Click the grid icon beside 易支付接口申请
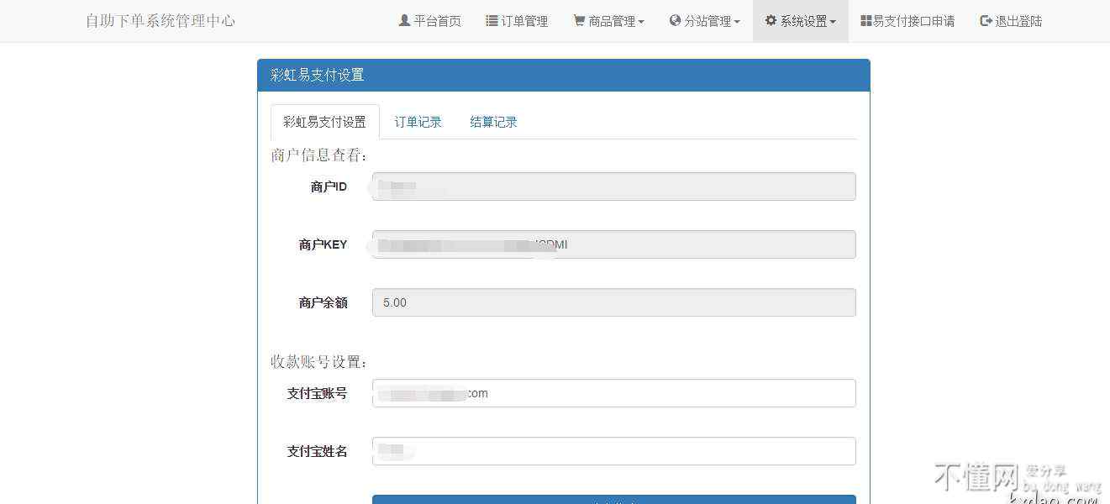The height and width of the screenshot is (504, 1110). click(x=865, y=21)
